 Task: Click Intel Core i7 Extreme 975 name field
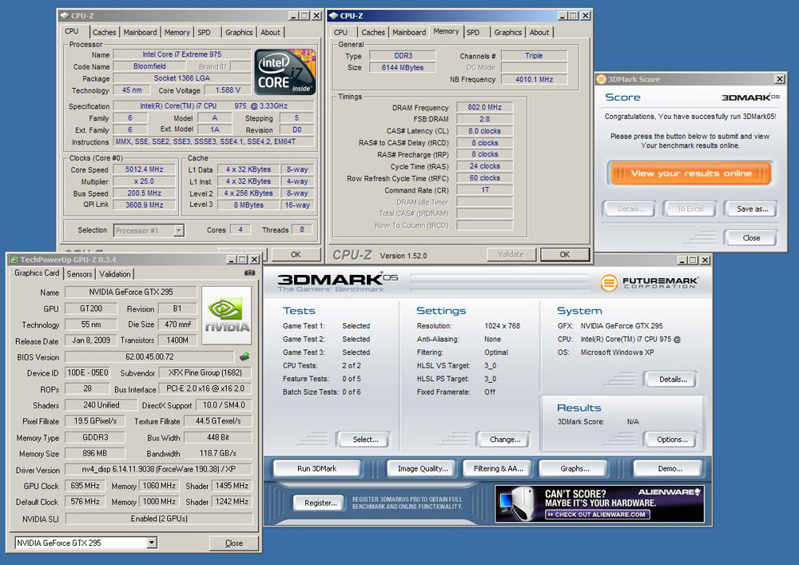point(182,54)
